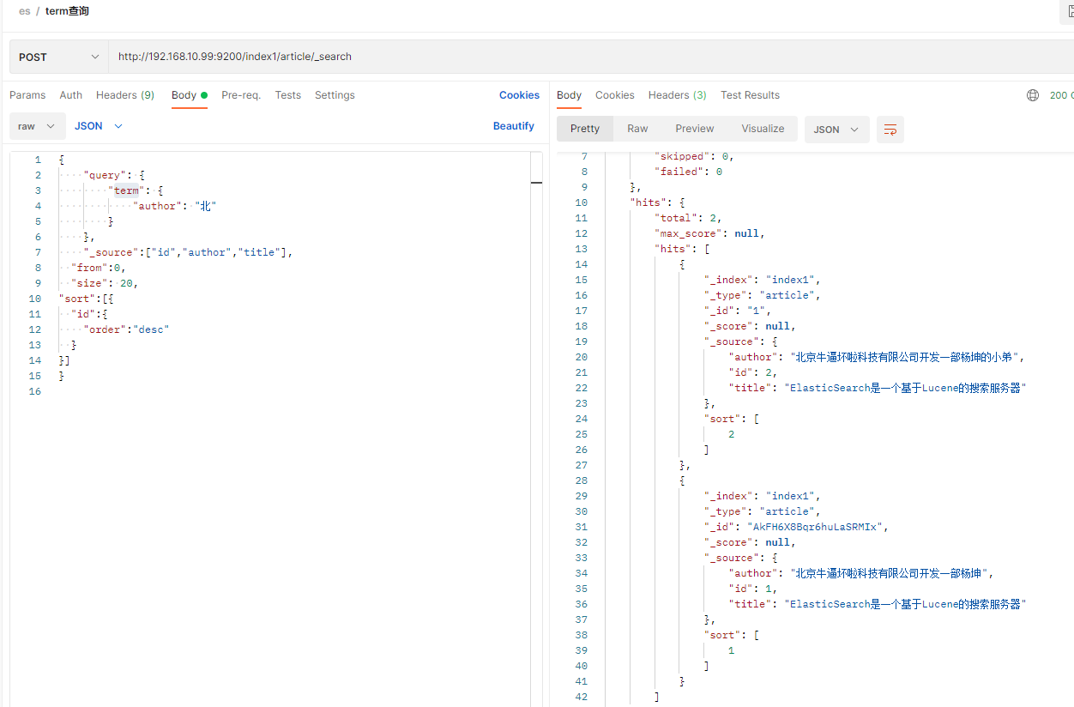The width and height of the screenshot is (1074, 707).
Task: Open the request Auth tab
Action: pyautogui.click(x=71, y=95)
